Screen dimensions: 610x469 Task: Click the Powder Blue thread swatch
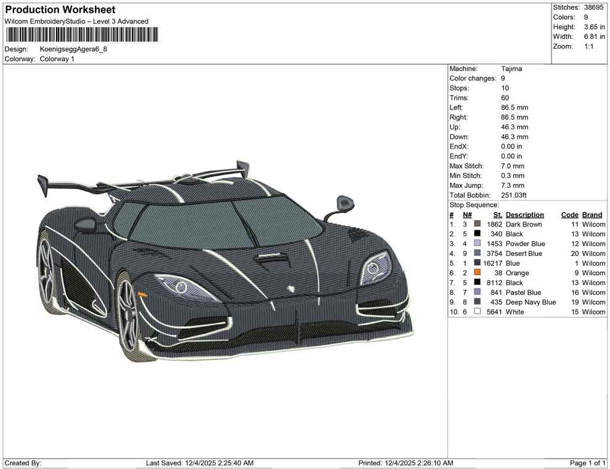click(x=476, y=244)
